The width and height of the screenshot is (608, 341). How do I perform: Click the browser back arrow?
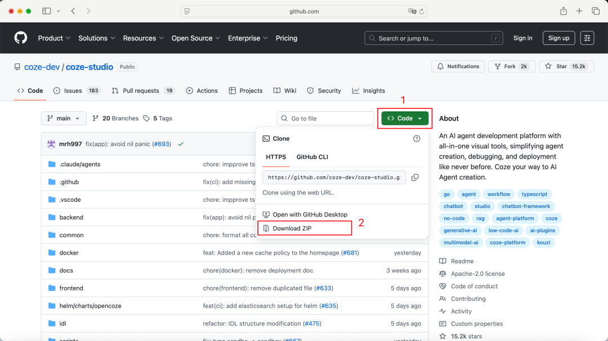click(73, 11)
